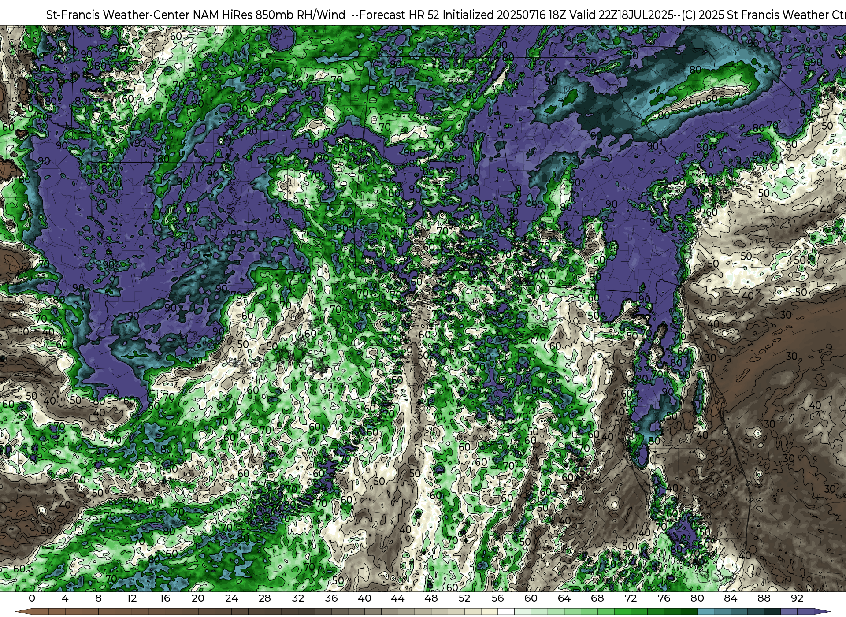Click the colorbar tick label 76
Image resolution: width=846 pixels, height=617 pixels.
click(x=664, y=598)
